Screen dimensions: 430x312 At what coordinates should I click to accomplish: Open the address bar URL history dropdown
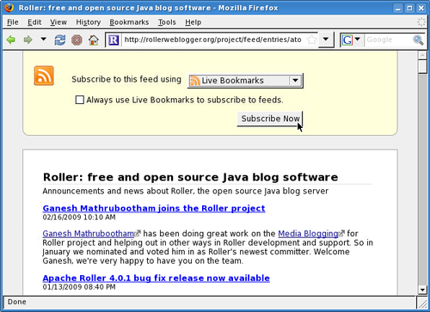tap(326, 40)
